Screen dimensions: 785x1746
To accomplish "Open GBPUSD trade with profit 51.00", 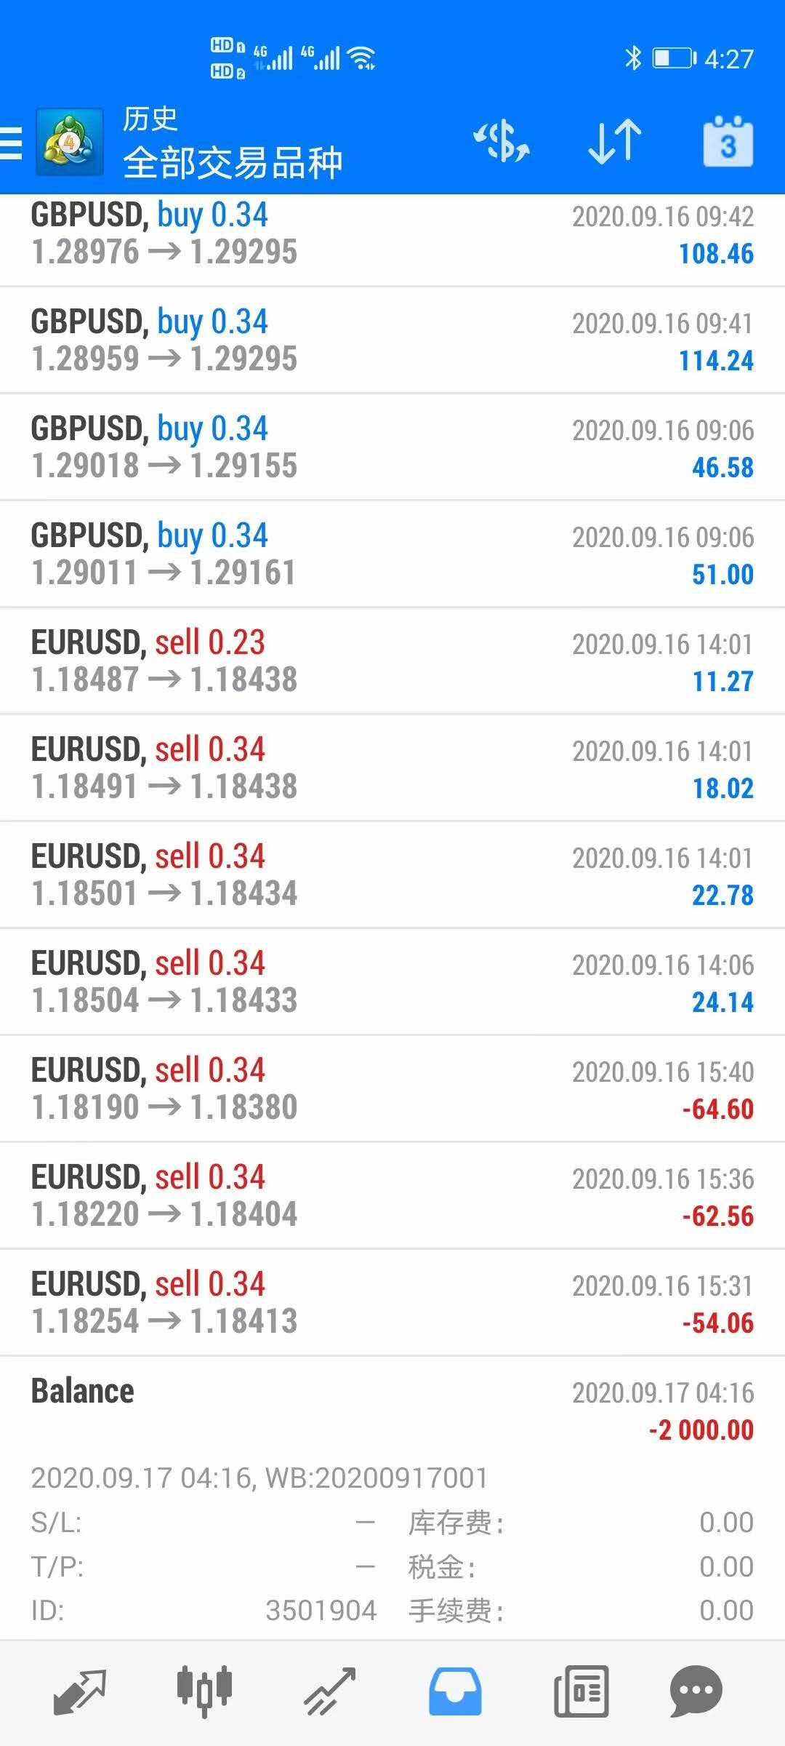I will click(392, 554).
